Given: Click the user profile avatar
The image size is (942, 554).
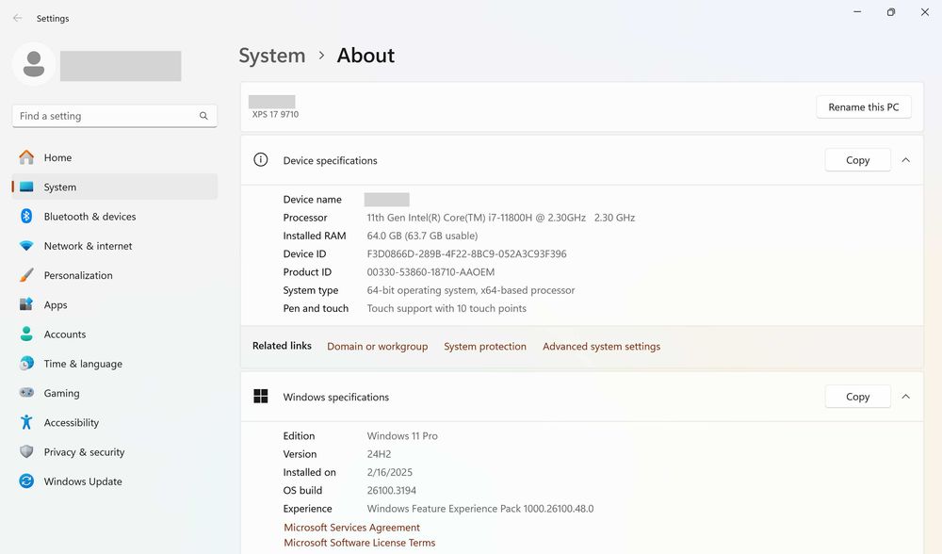Looking at the screenshot, I should click(34, 64).
